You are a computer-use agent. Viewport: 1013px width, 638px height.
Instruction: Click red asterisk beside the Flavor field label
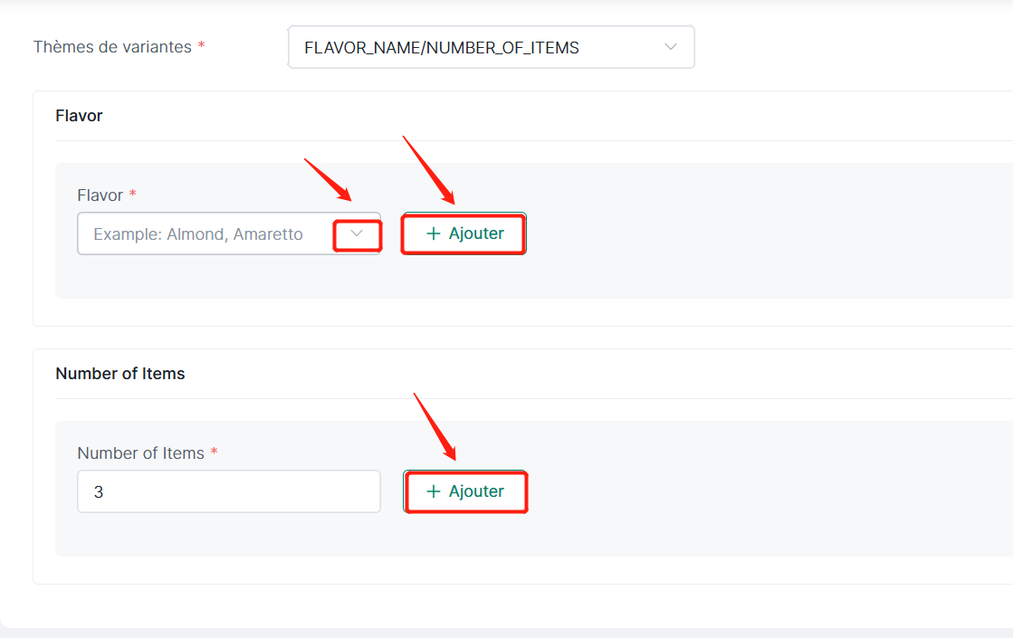click(133, 195)
